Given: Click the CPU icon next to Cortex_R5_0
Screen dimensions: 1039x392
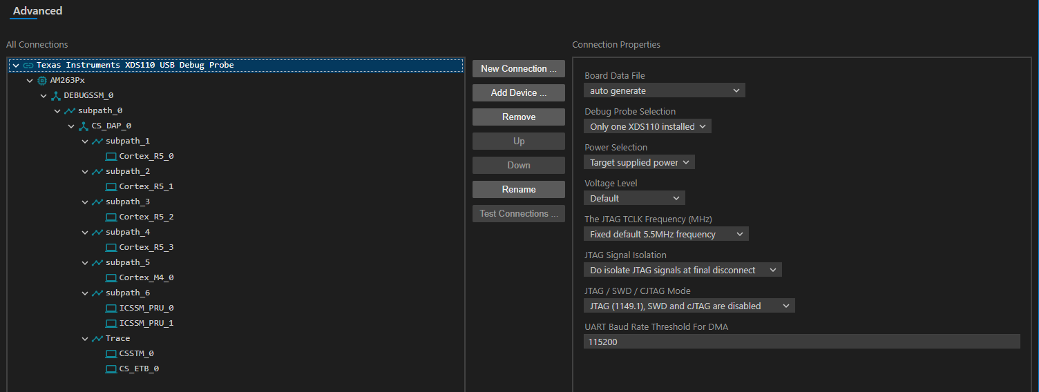Looking at the screenshot, I should 111,157.
